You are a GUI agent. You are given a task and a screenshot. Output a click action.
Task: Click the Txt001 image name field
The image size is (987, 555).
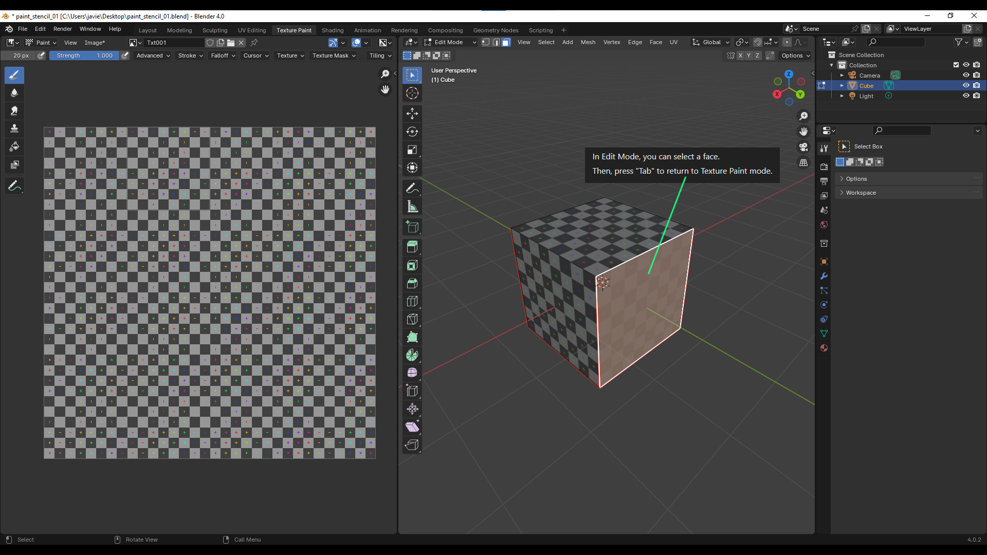pos(175,43)
